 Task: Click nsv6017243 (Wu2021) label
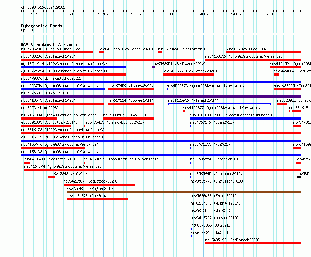(x=67, y=174)
